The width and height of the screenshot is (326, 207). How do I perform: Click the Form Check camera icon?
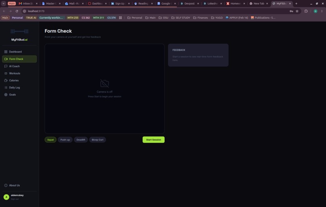click(x=6, y=59)
